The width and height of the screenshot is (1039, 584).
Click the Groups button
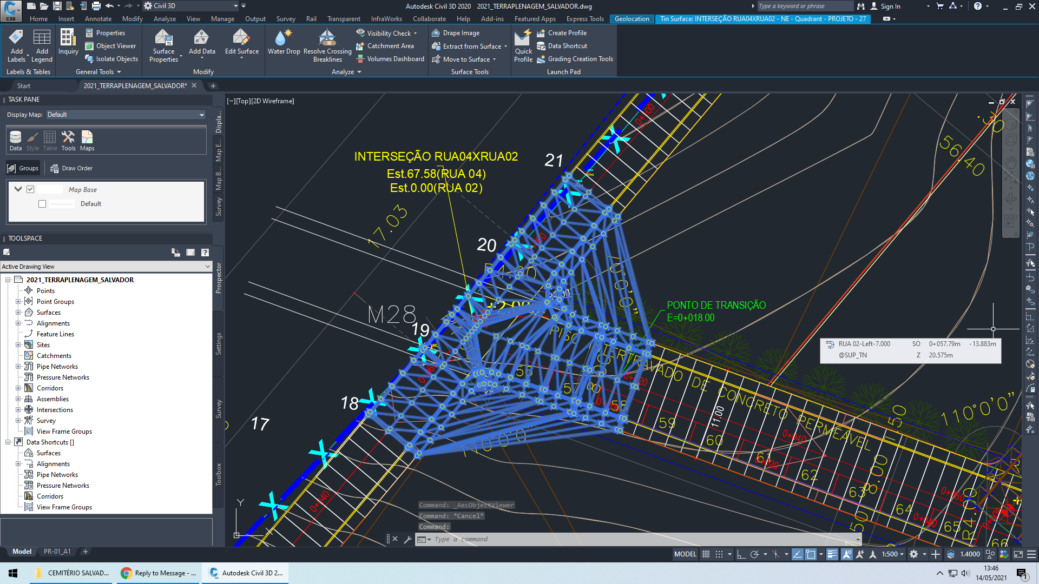23,168
